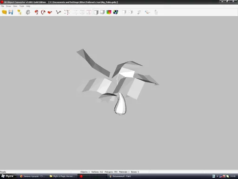Switch to the Paint window in taskbar

(x=122, y=176)
